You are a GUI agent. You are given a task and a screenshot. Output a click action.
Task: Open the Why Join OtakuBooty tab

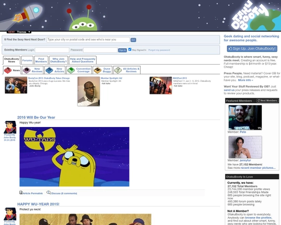pos(58,60)
